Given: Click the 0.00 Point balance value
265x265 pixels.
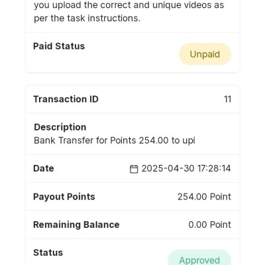Looking at the screenshot, I should 209,225.
